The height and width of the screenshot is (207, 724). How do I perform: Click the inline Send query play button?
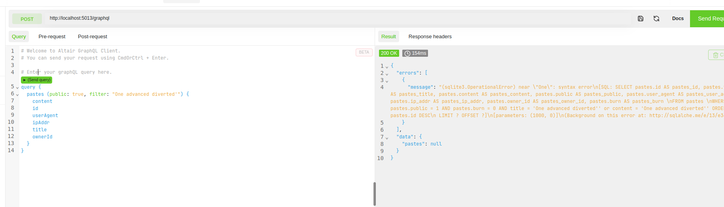point(37,80)
